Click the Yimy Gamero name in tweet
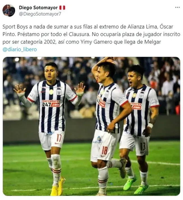183x200 pixels. pos(97,42)
